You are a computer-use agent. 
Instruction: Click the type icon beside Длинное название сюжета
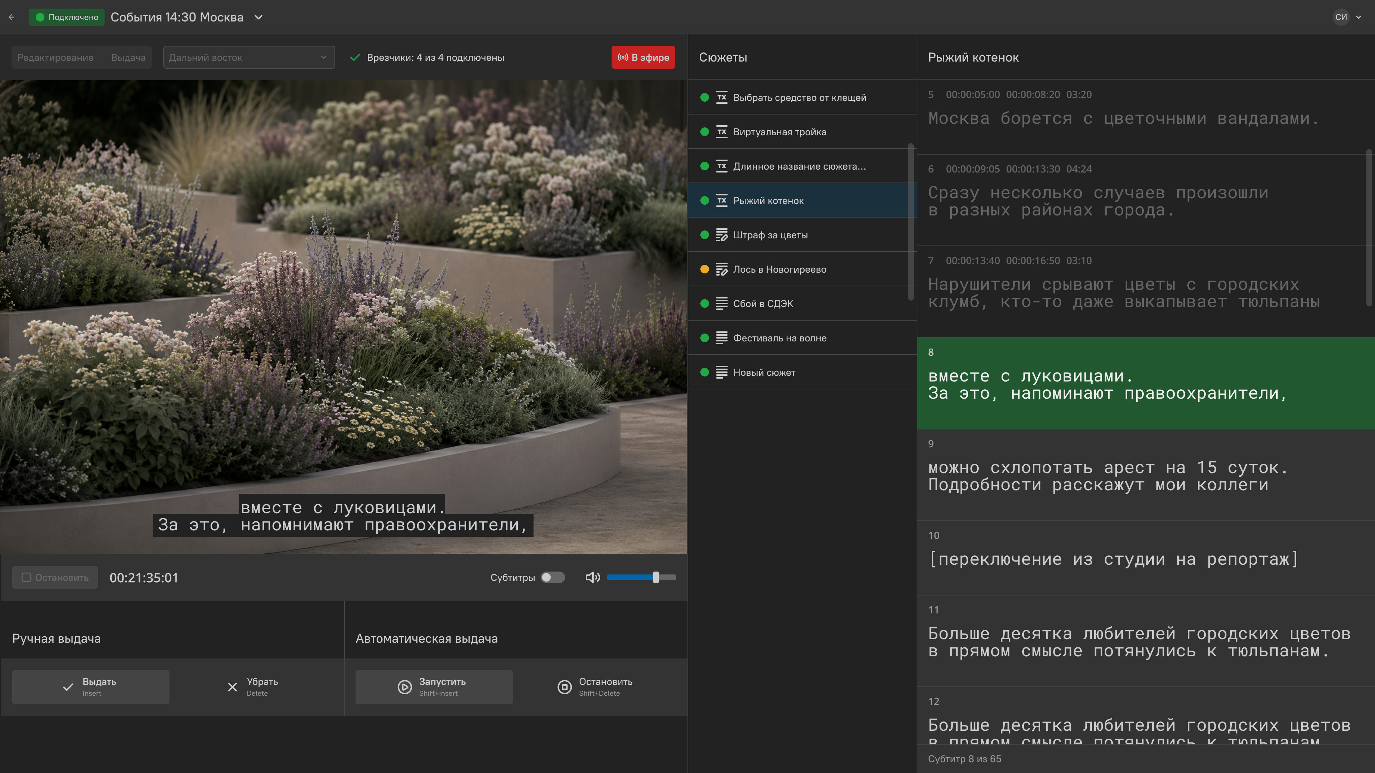[722, 166]
